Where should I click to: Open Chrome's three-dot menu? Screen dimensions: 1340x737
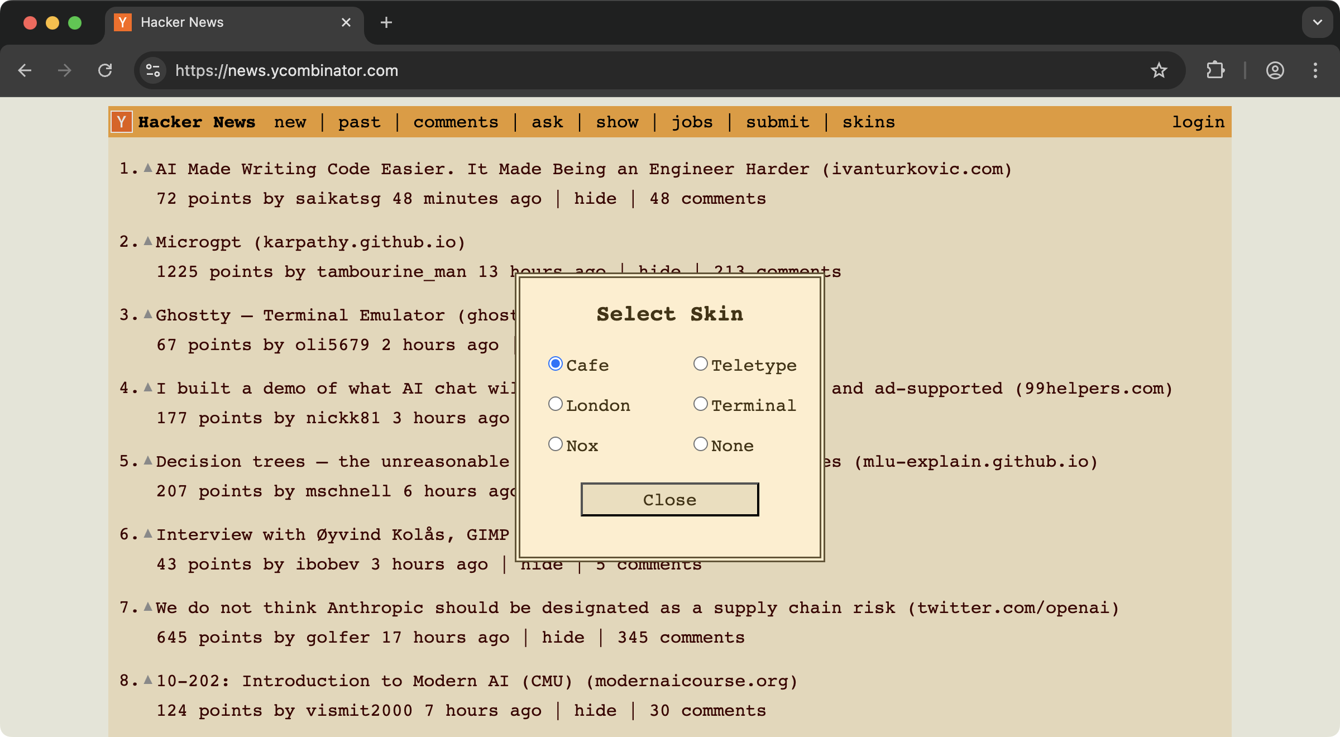tap(1315, 70)
